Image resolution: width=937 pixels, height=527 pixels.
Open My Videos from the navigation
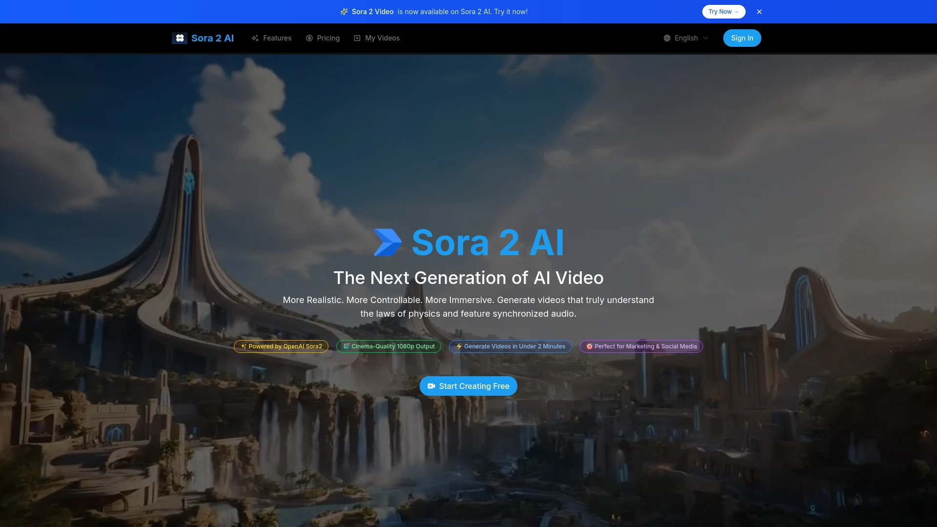point(382,38)
